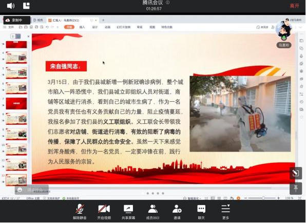306x223 pixels.
Task: Click the open-folder icon in quick toolbar
Action: coord(21,27)
